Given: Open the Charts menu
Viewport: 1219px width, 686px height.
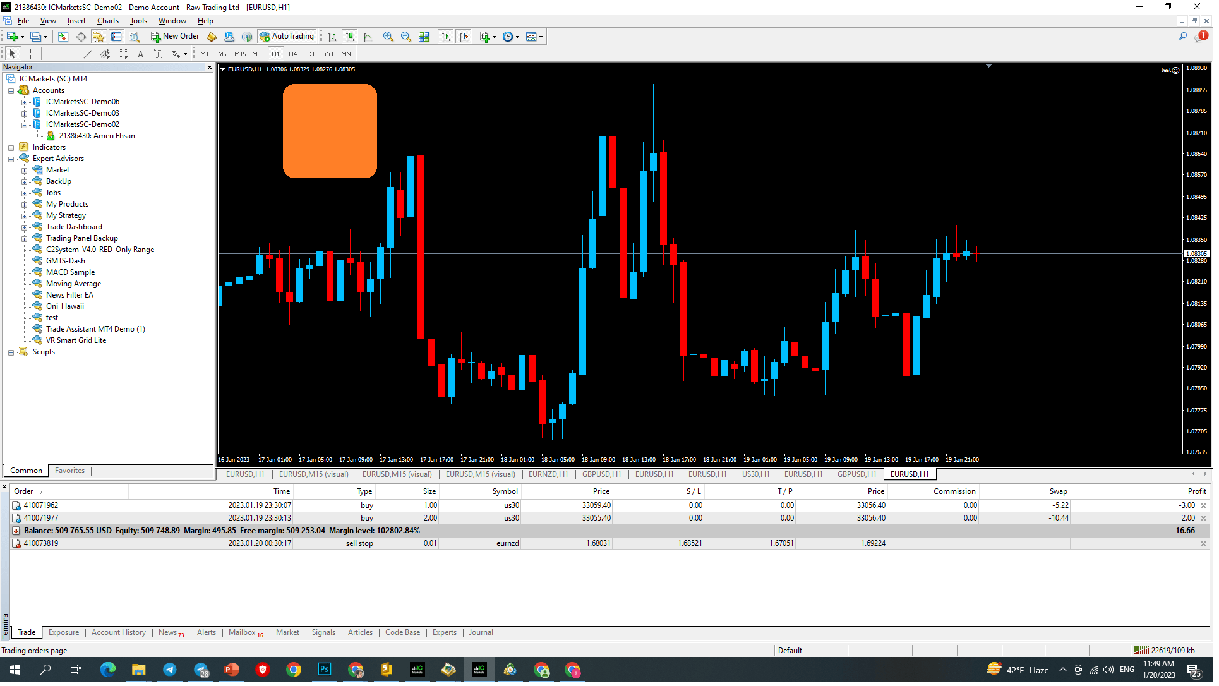Looking at the screenshot, I should click(107, 20).
